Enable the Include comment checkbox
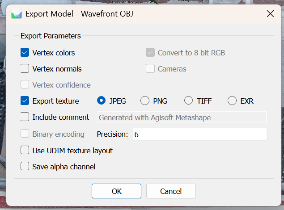284x210 pixels. (x=25, y=117)
